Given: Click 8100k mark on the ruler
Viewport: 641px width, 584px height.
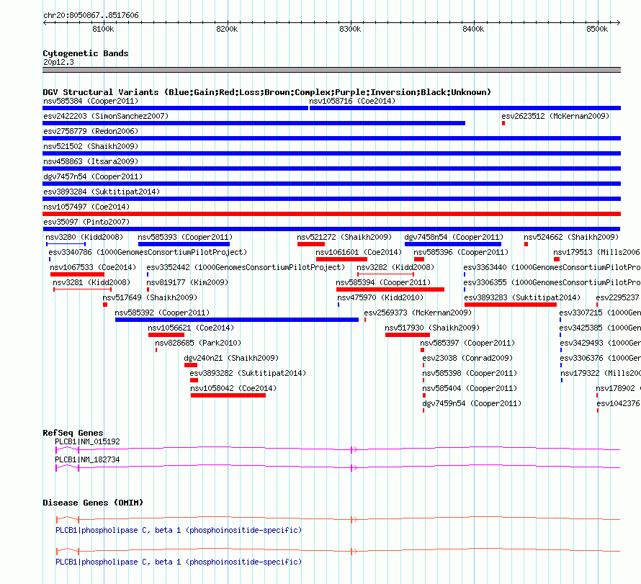Looking at the screenshot, I should point(103,29).
